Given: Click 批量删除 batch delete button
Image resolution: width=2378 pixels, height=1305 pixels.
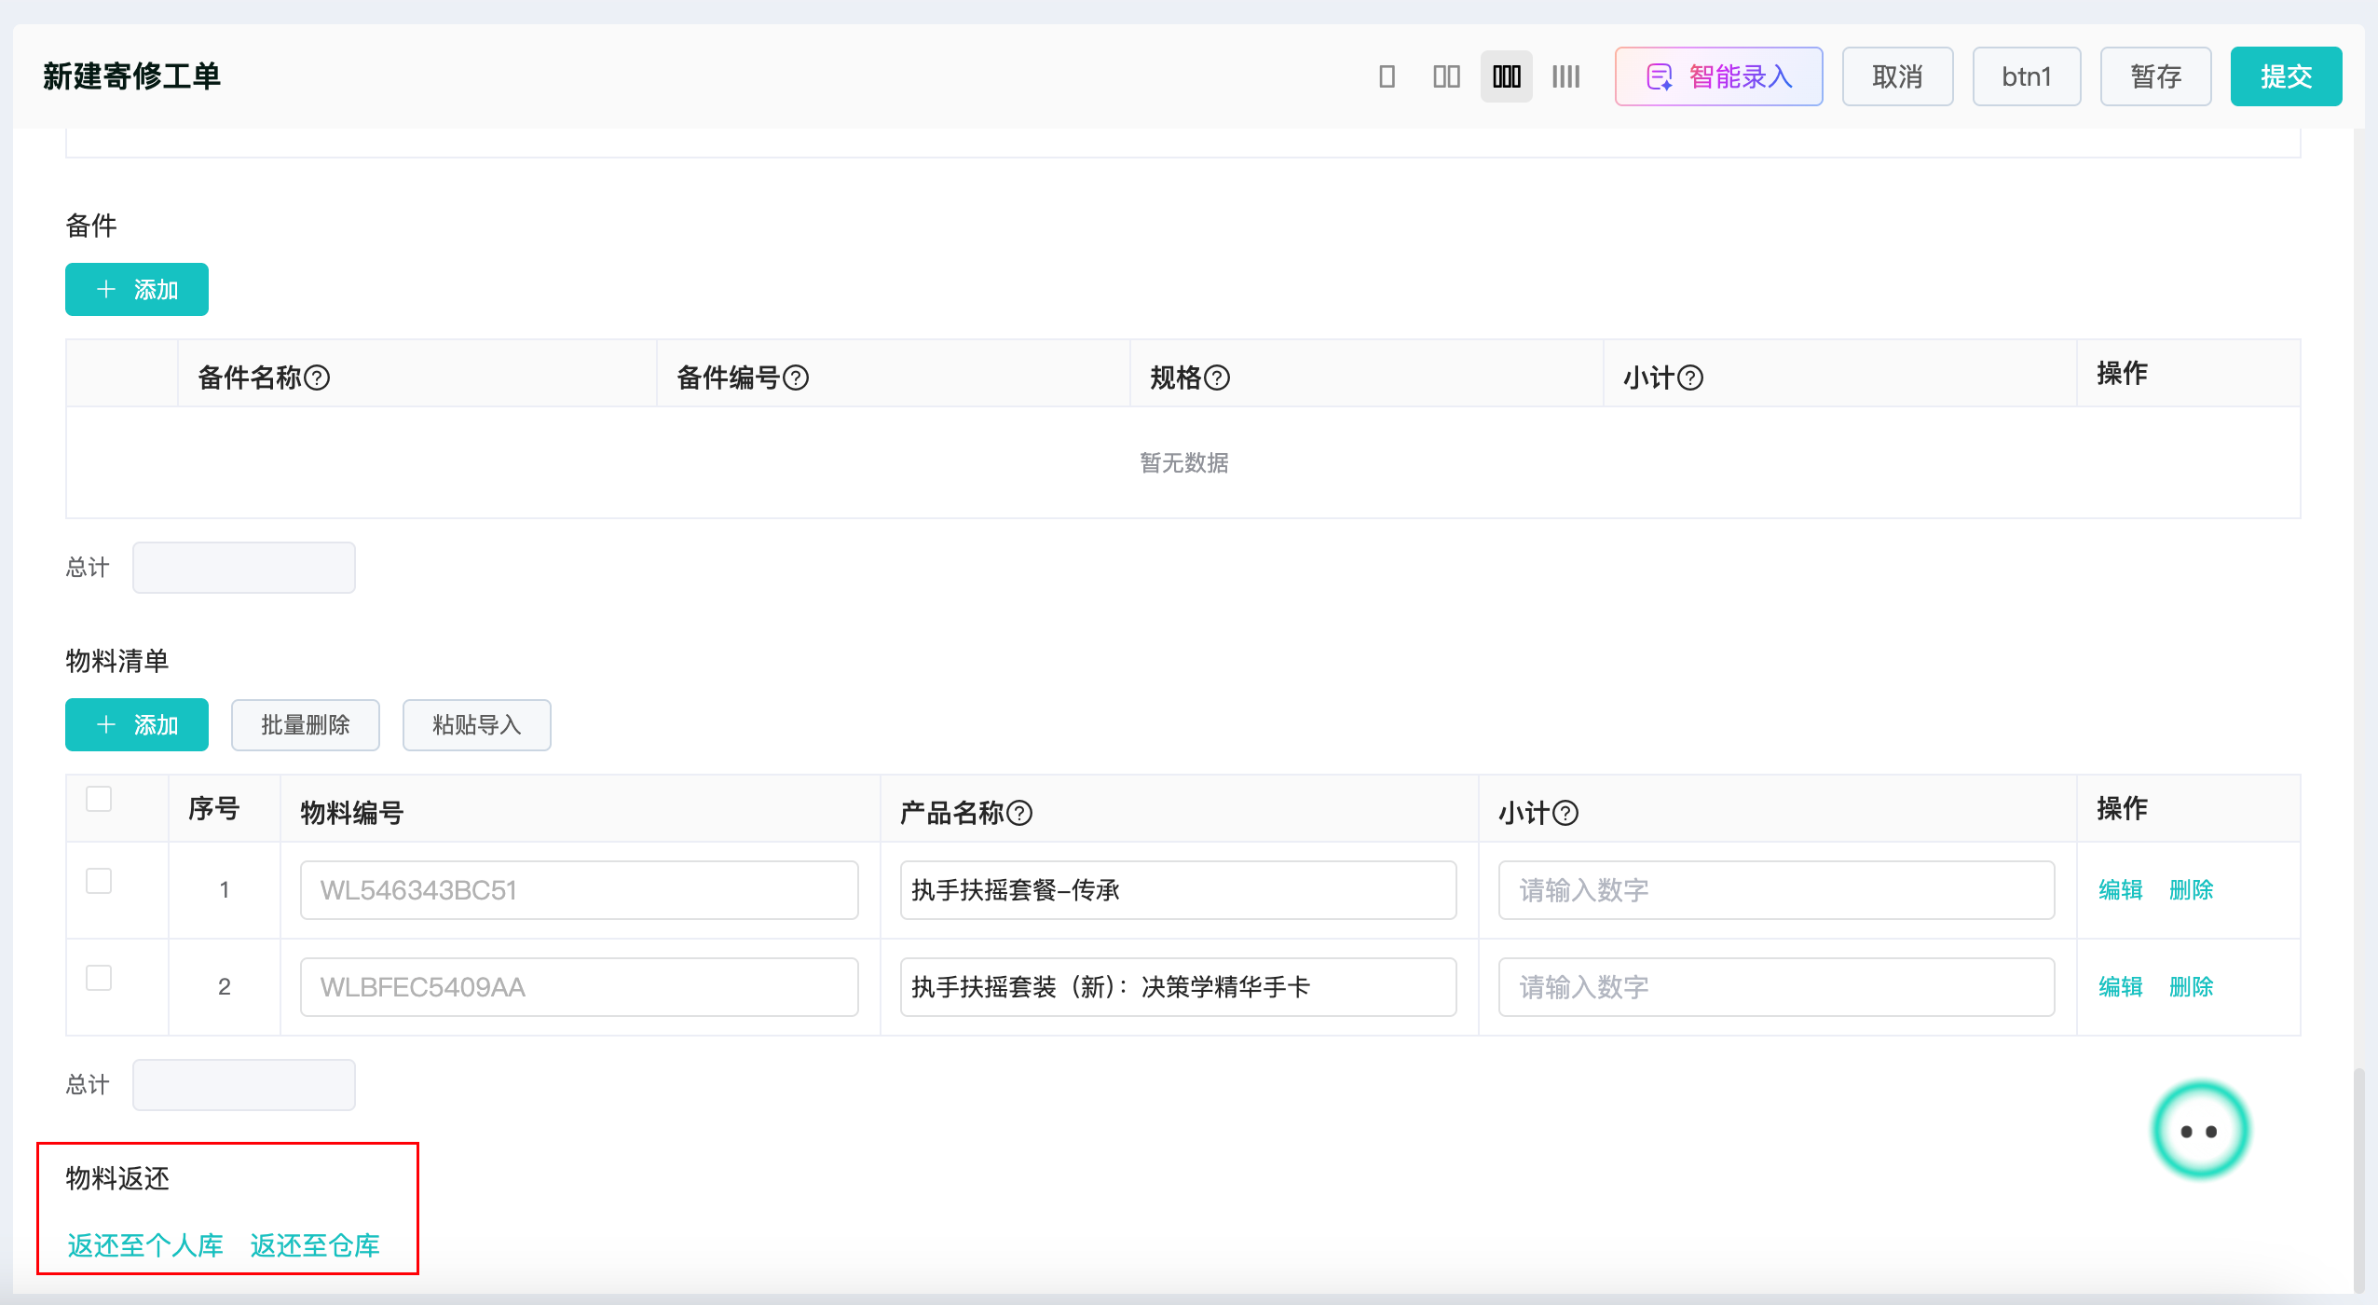Looking at the screenshot, I should coord(306,725).
